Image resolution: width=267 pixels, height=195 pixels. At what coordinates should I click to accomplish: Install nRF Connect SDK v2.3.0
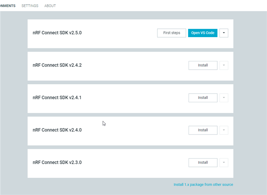pos(203,162)
